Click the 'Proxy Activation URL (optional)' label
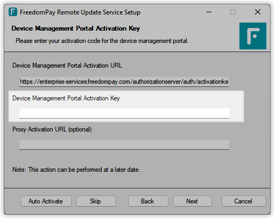This screenshot has width=275, height=219. coord(52,129)
